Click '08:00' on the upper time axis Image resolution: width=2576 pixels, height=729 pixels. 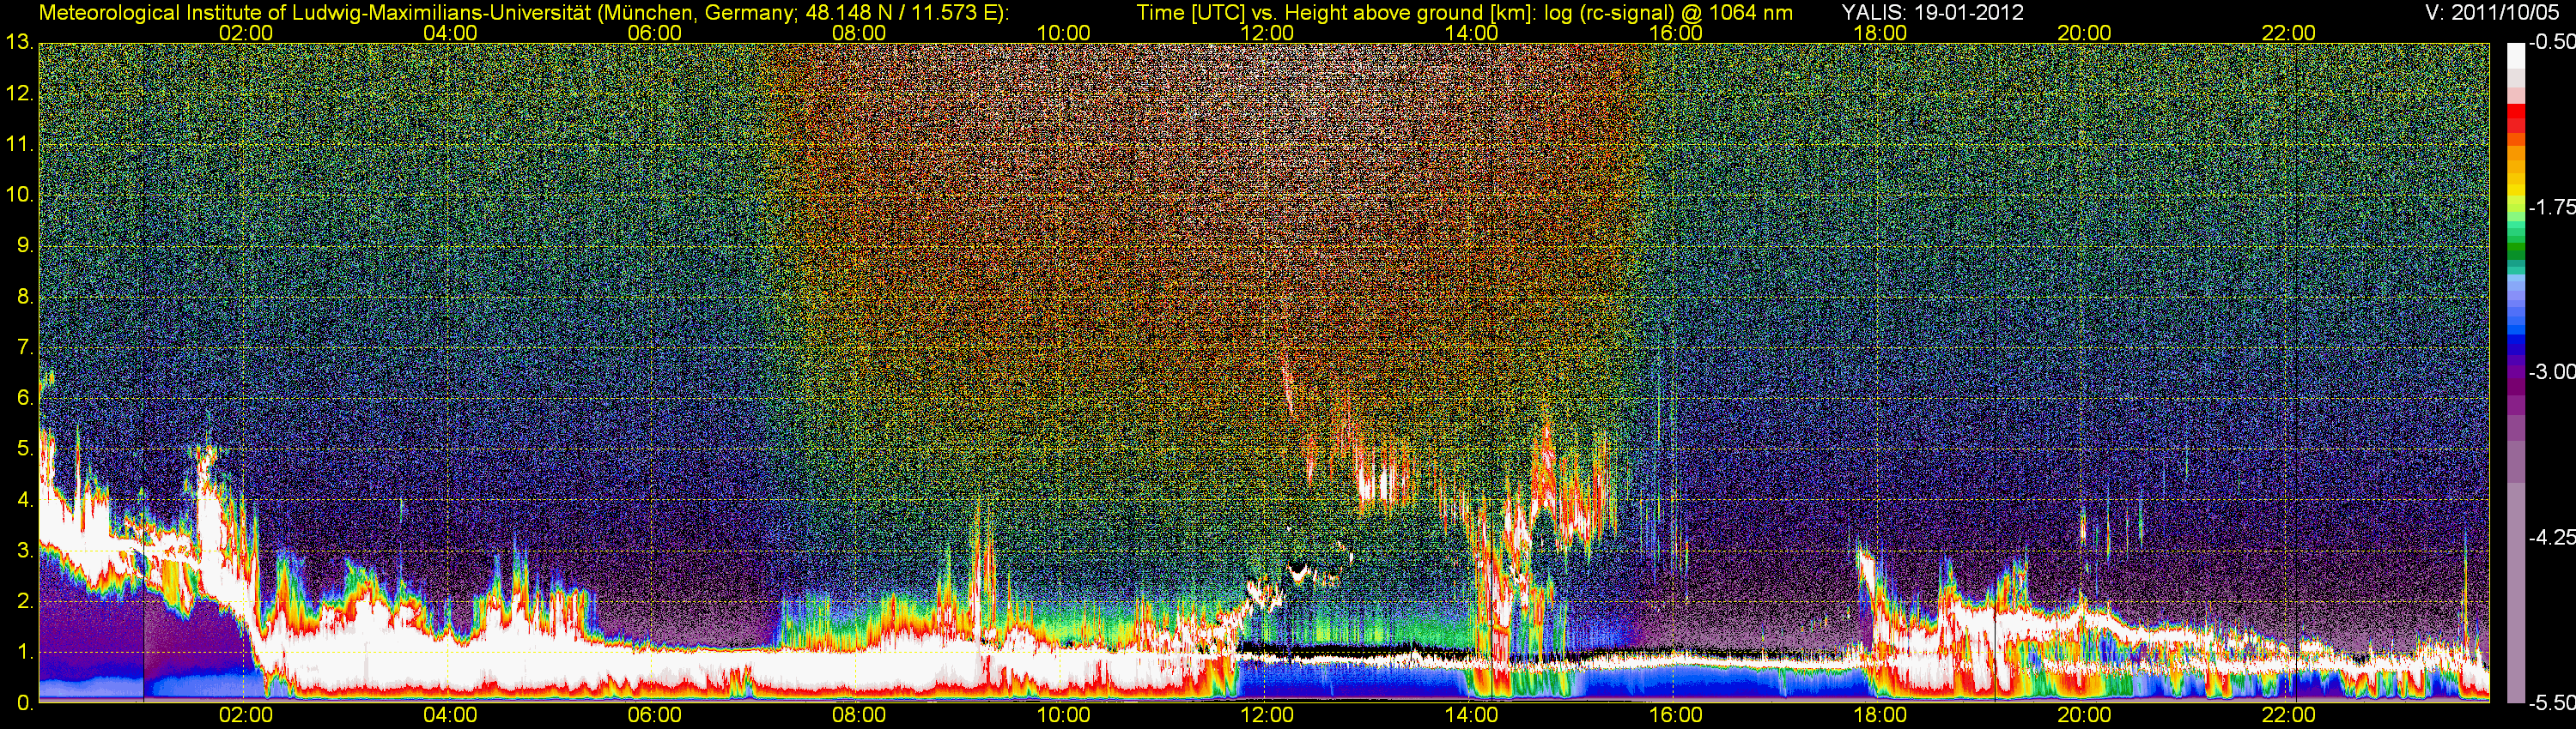(859, 33)
